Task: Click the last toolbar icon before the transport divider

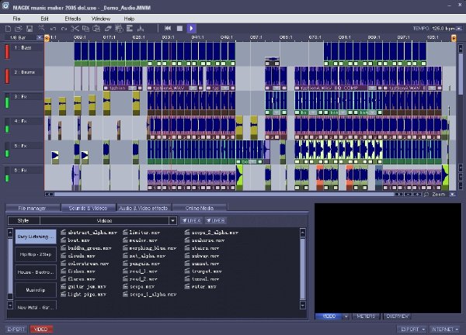Action: pos(141,29)
